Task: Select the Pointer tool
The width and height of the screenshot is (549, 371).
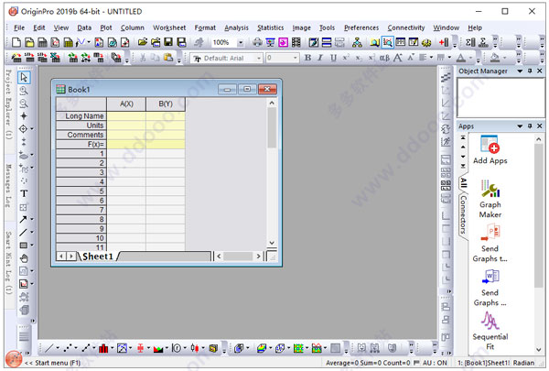Action: [x=24, y=77]
